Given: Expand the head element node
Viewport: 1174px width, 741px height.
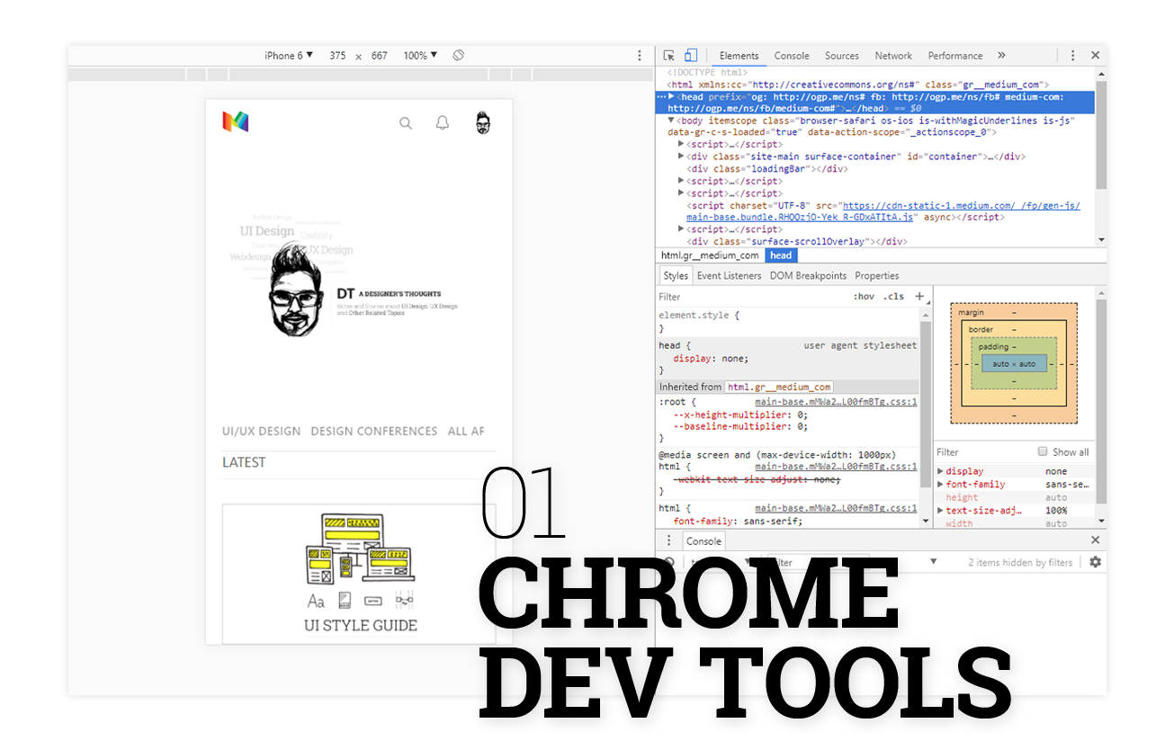Looking at the screenshot, I should coord(672,97).
